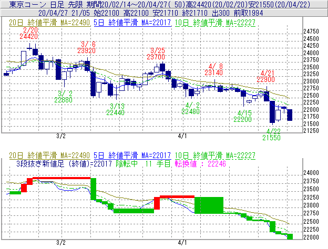Click the 4/1 date label under the lower chart
328x249 pixels.
(182, 243)
